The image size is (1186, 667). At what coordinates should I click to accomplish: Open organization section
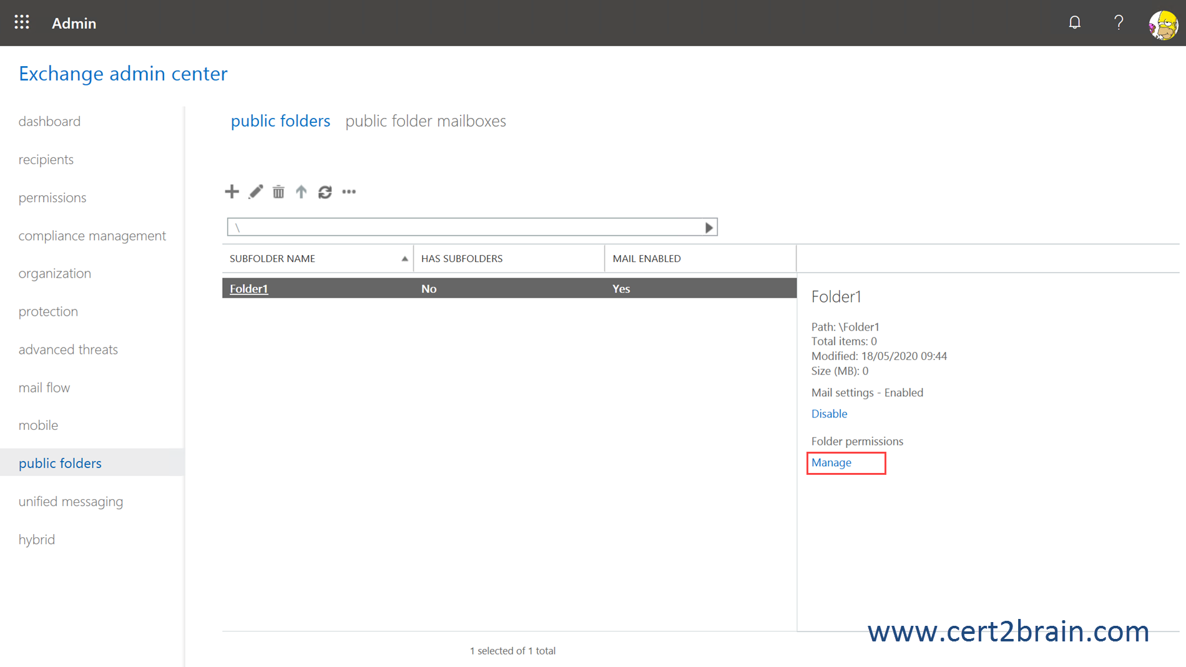coord(55,273)
